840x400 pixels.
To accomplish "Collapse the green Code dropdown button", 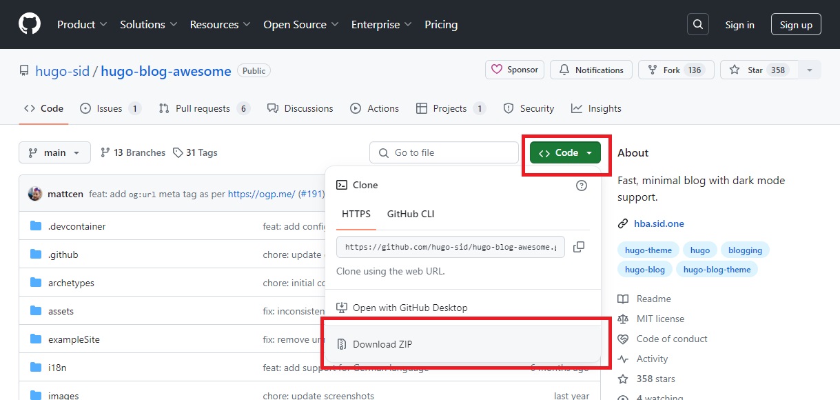I will 565,152.
